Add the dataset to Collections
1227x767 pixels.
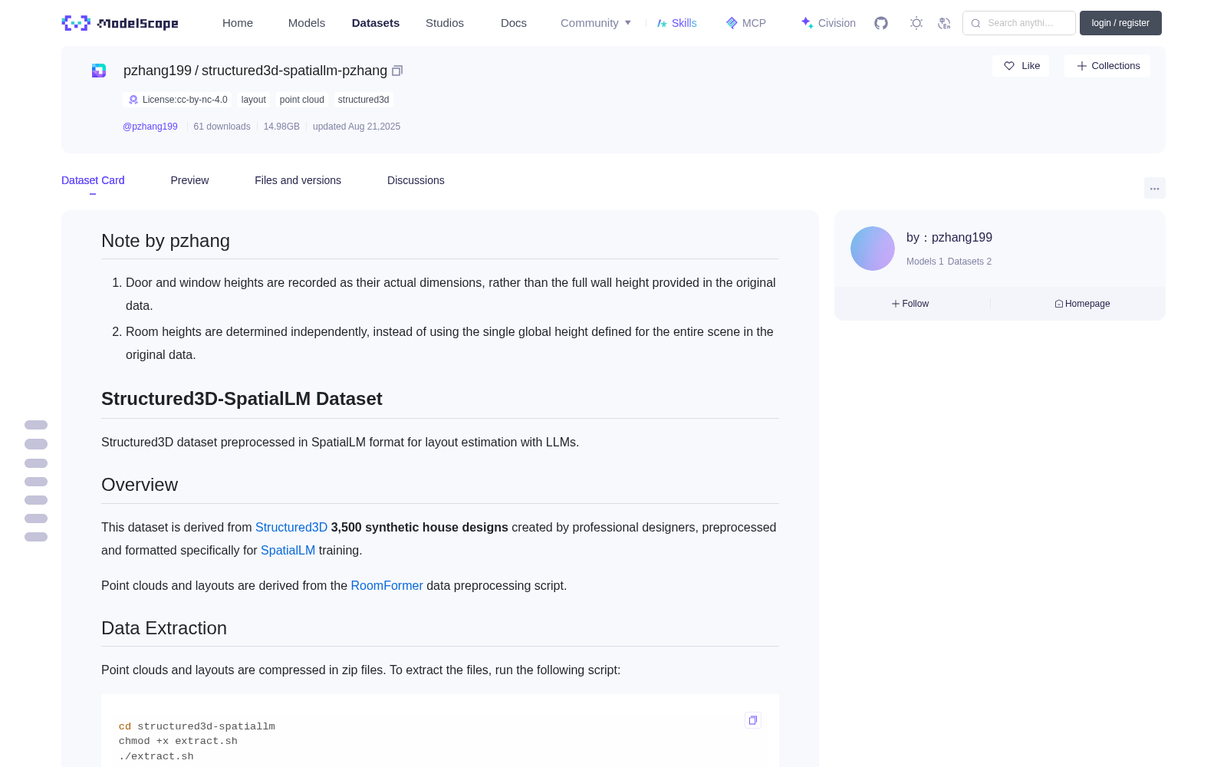coord(1107,66)
